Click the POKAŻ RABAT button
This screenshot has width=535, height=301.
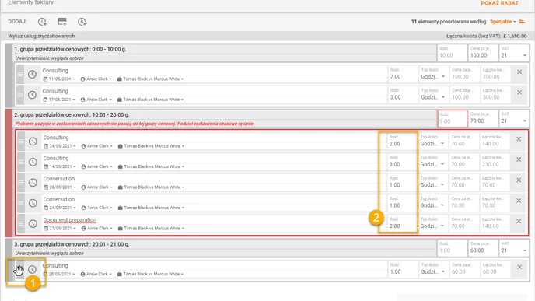point(499,3)
